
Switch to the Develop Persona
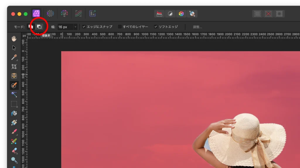point(64,13)
